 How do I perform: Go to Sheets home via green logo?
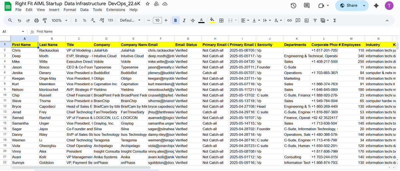(x=7, y=6)
